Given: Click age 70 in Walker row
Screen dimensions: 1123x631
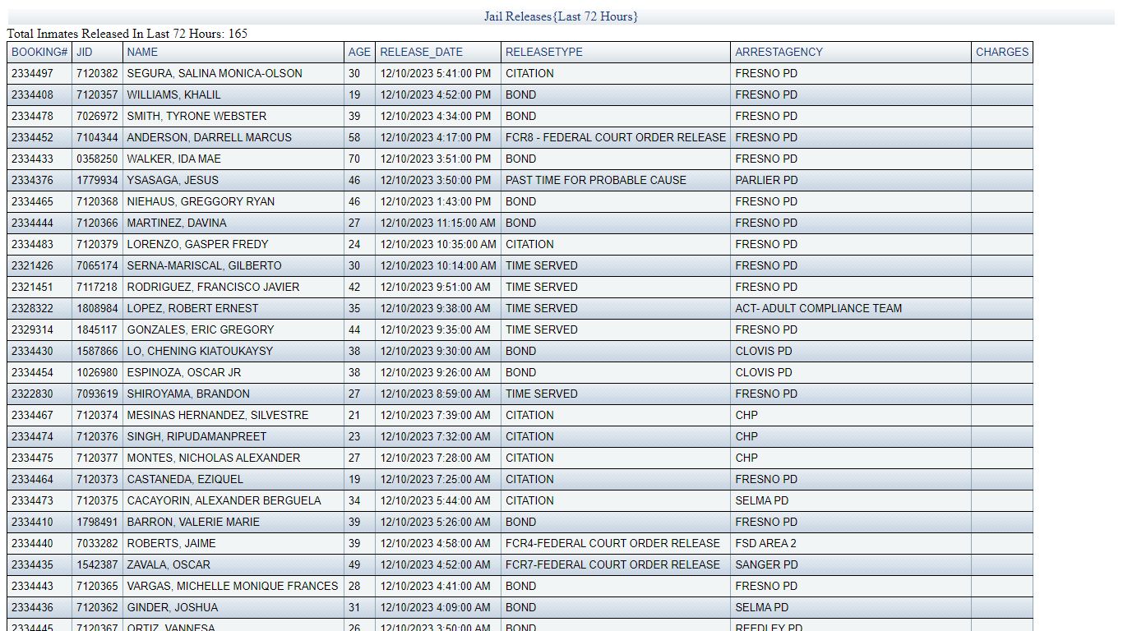Looking at the screenshot, I should point(354,159).
